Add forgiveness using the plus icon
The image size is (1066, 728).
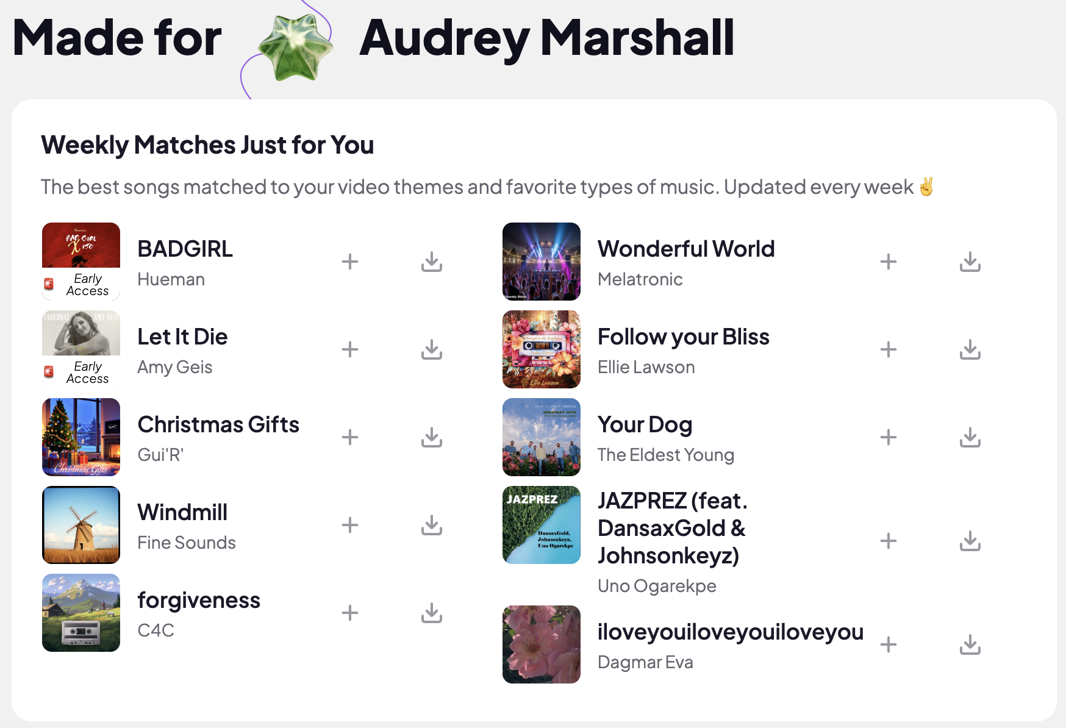pos(350,613)
